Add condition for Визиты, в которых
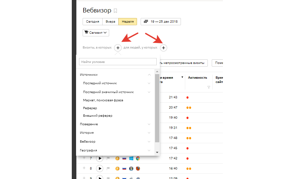The width and height of the screenshot is (295, 179). 118,48
